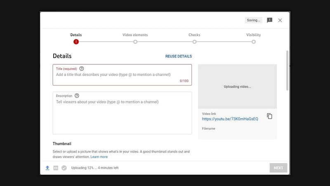The height and width of the screenshot is (186, 330).
Task: Click the Title help question mark icon
Action: [x=82, y=69]
